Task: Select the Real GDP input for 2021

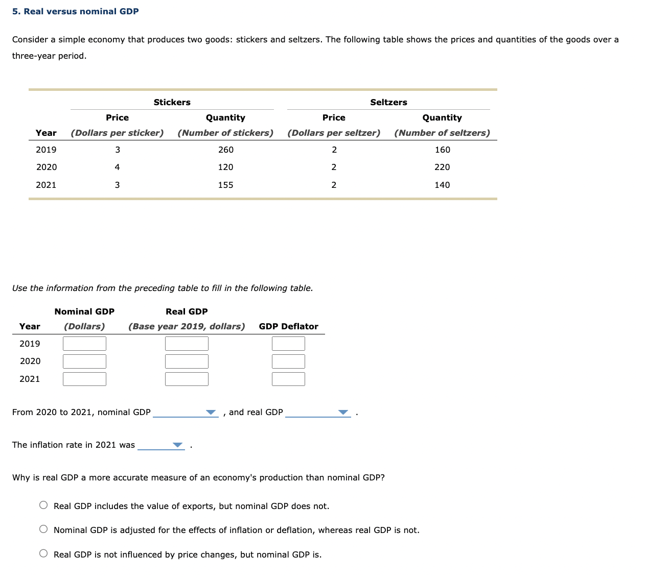Action: tap(187, 379)
